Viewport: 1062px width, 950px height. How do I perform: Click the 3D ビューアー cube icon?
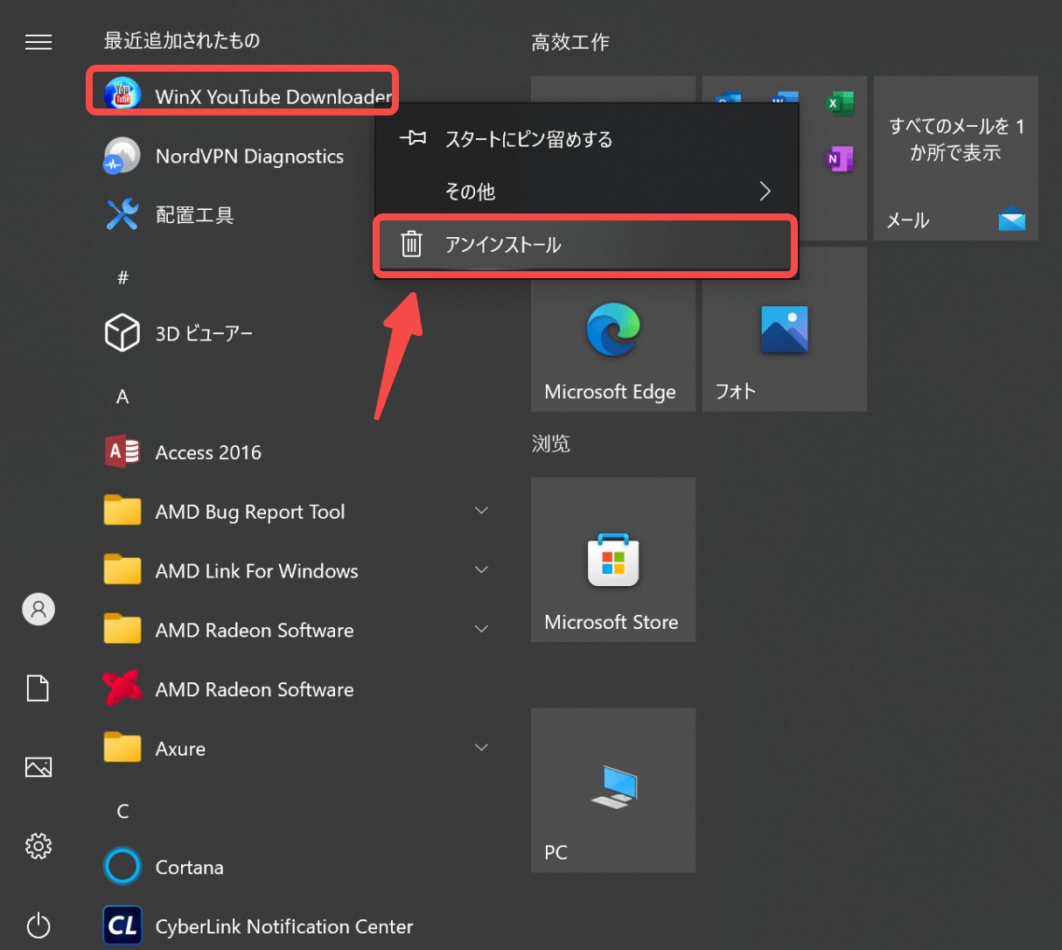pos(122,333)
